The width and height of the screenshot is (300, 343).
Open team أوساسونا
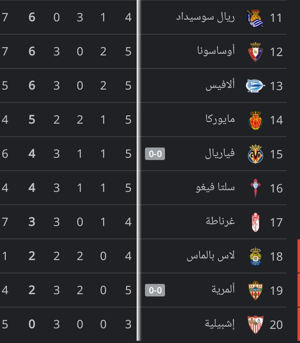coord(216,51)
